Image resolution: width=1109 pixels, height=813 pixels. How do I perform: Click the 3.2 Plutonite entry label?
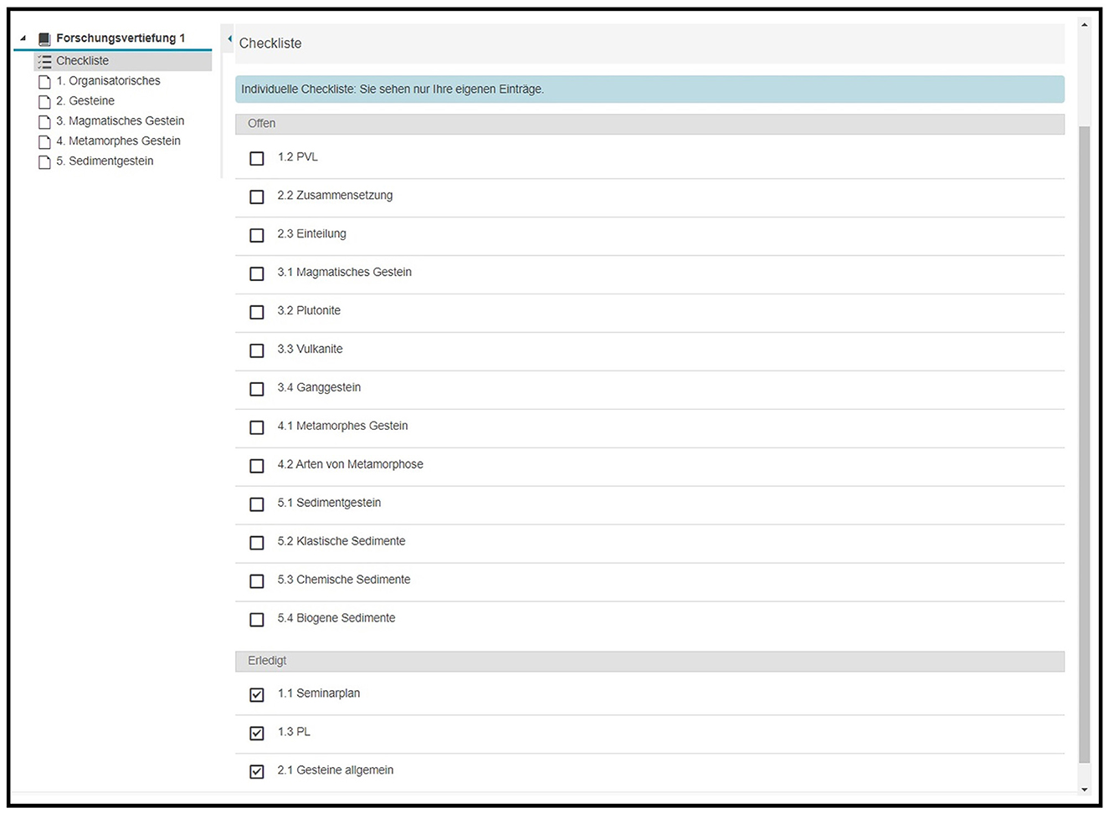coord(309,311)
